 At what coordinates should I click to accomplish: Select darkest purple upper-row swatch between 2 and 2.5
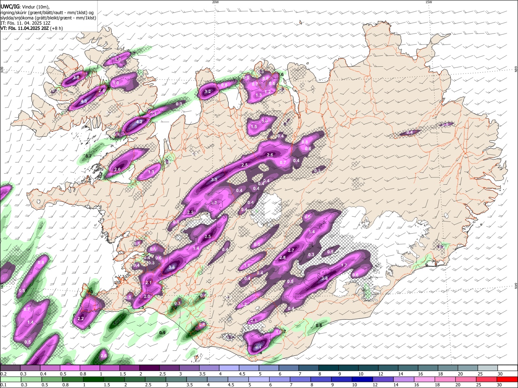tap(149, 368)
